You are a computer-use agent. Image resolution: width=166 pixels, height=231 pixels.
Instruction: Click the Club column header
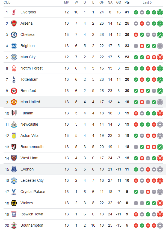pyautogui.click(x=7, y=2)
